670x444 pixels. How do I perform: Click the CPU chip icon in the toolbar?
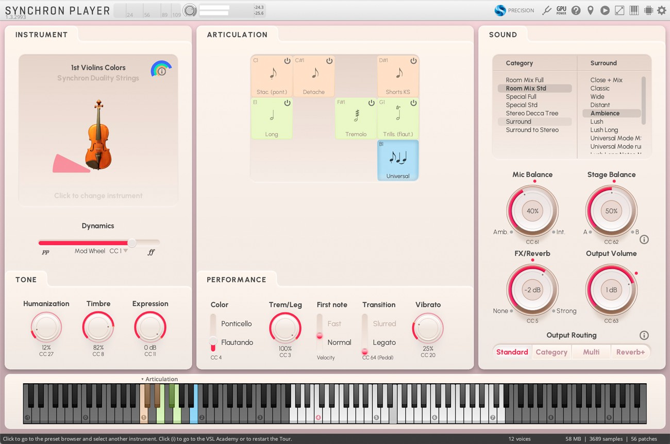point(648,10)
